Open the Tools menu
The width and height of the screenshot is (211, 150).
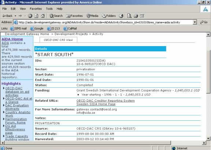49,9
